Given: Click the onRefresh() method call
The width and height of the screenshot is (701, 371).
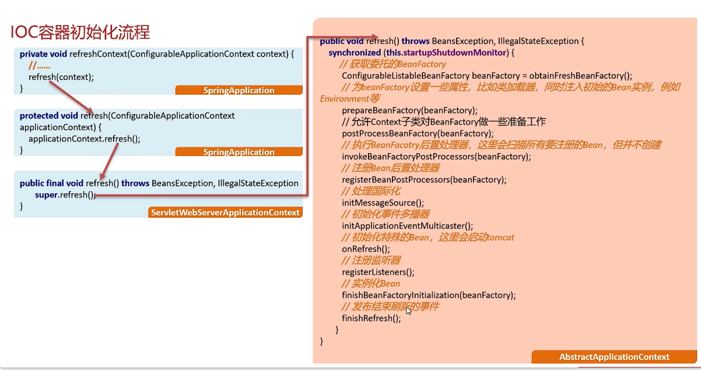Looking at the screenshot, I should [x=366, y=249].
